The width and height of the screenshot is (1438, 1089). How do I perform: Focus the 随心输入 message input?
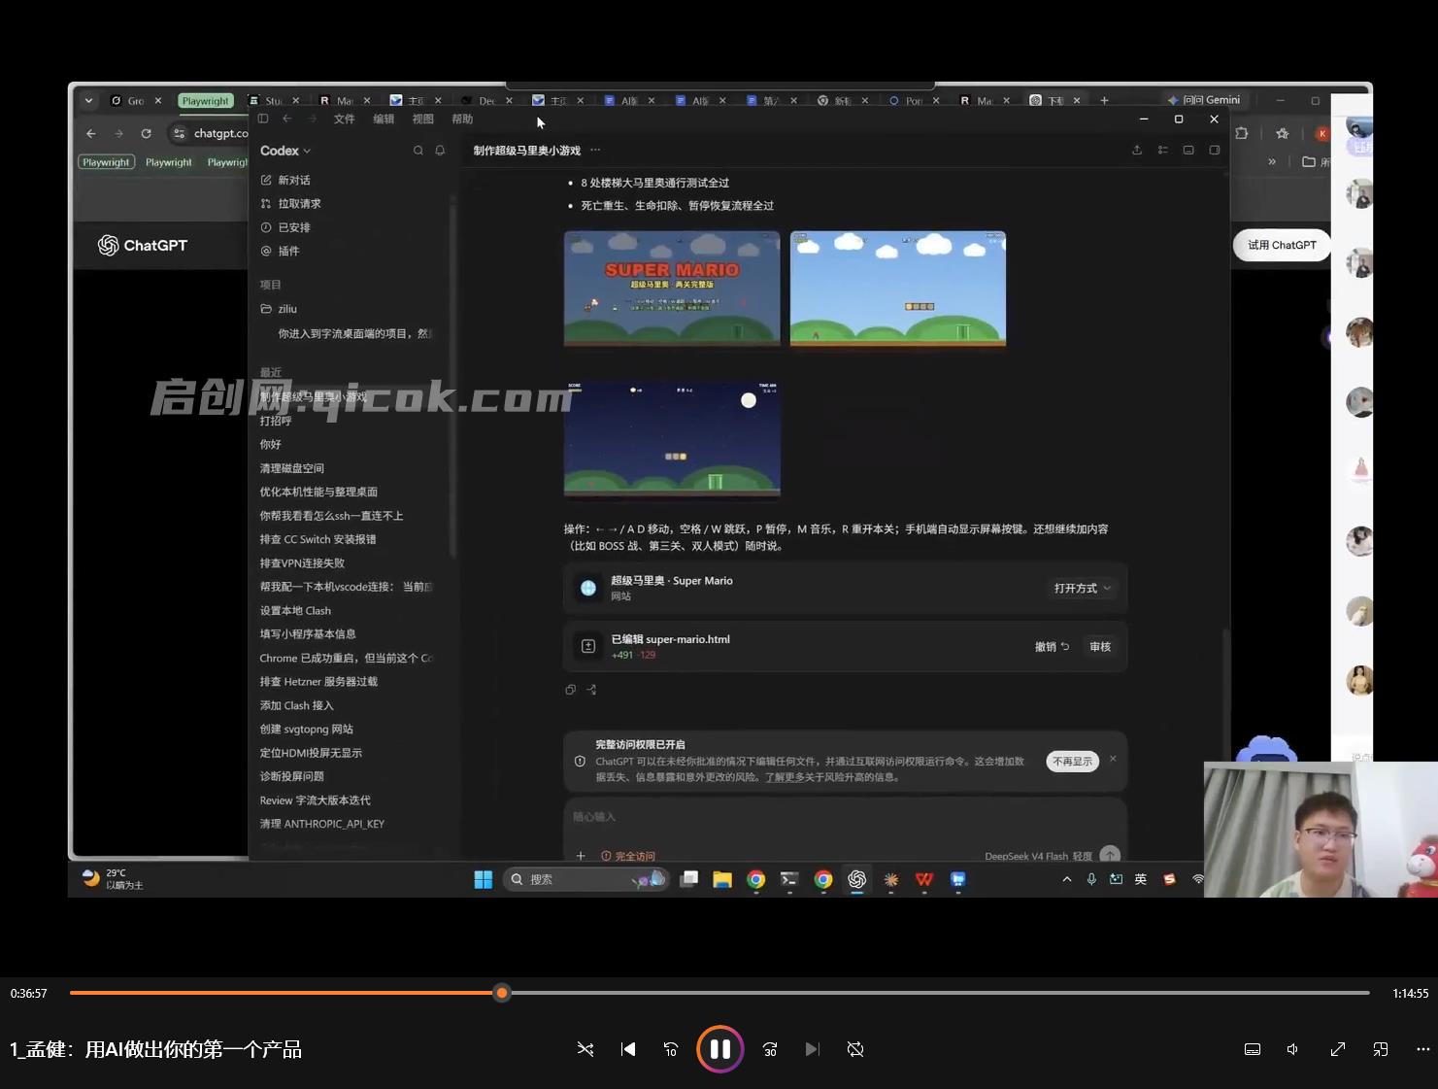845,817
